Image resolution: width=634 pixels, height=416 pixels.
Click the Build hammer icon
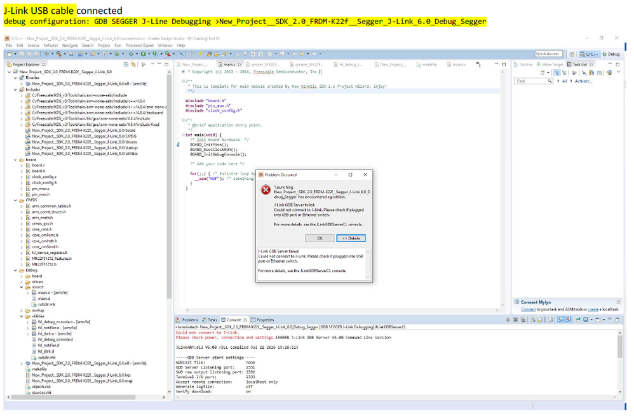pos(58,54)
